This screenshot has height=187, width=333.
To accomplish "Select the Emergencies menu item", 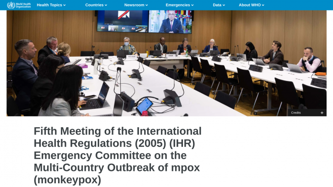I will (x=178, y=5).
